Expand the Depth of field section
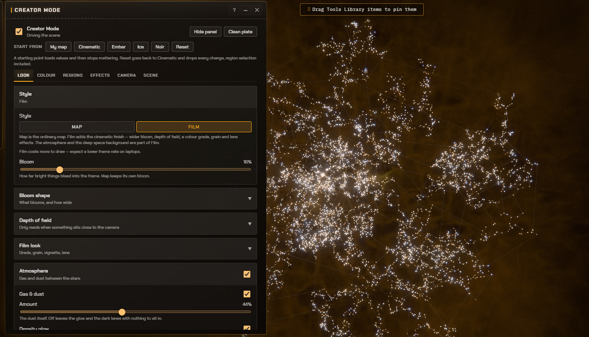This screenshot has height=337, width=589. coord(135,224)
